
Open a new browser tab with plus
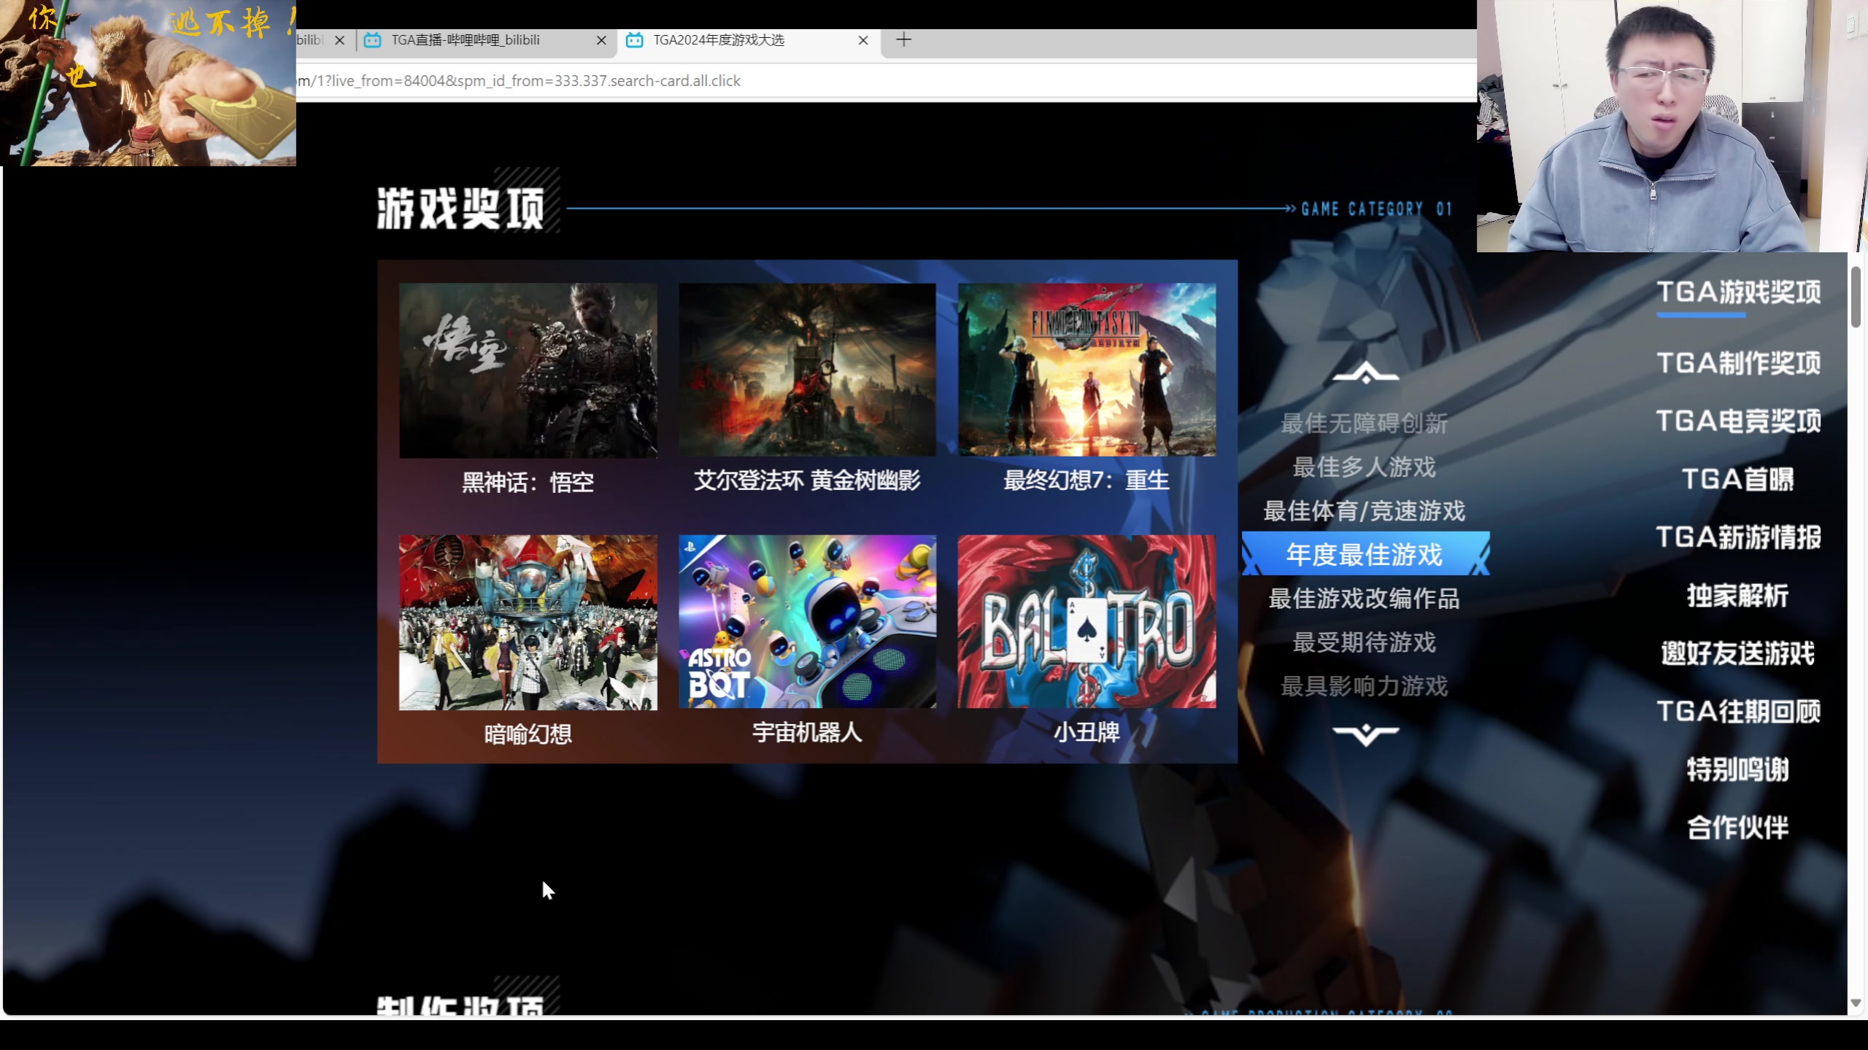click(x=903, y=40)
